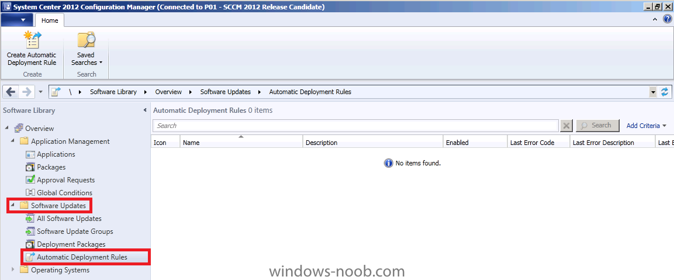Collapse the ribbon with the caret

pos(655,19)
